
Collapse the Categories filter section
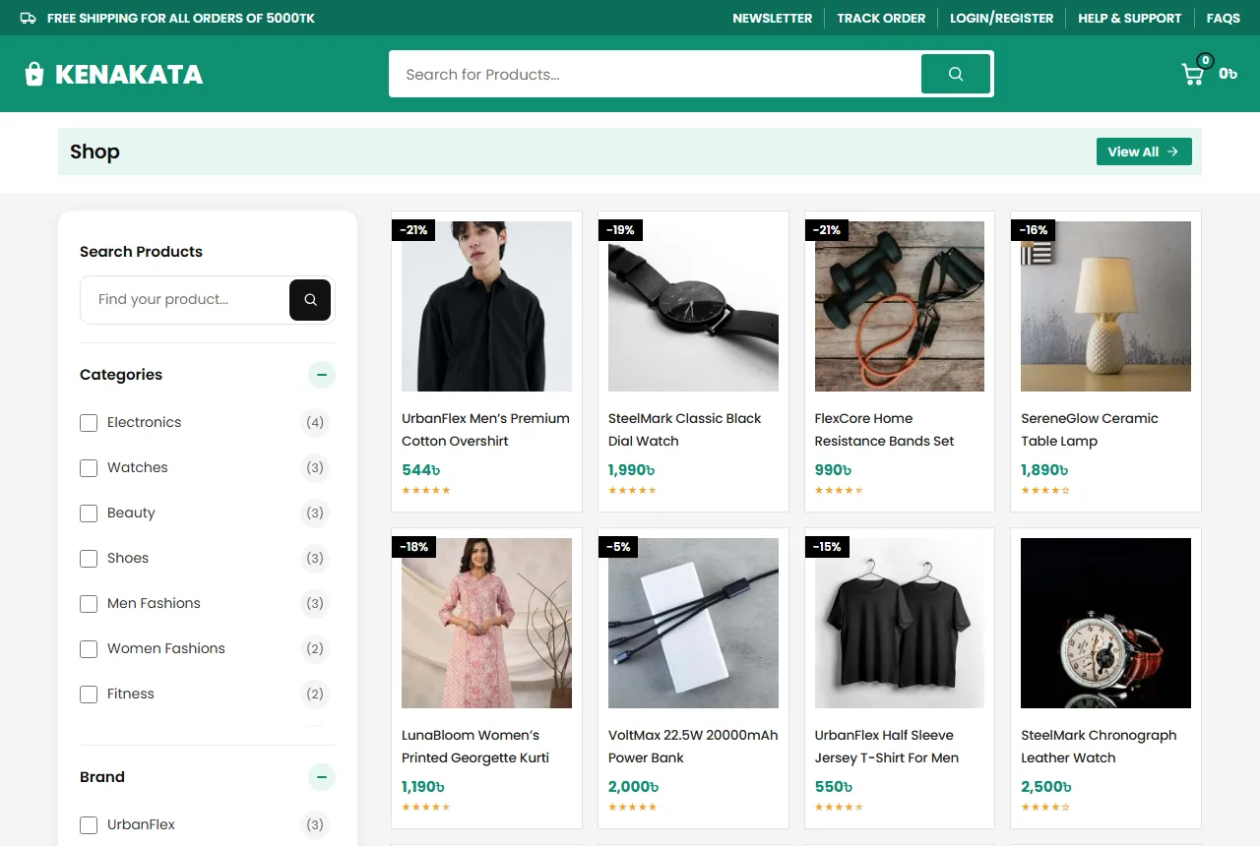[322, 375]
